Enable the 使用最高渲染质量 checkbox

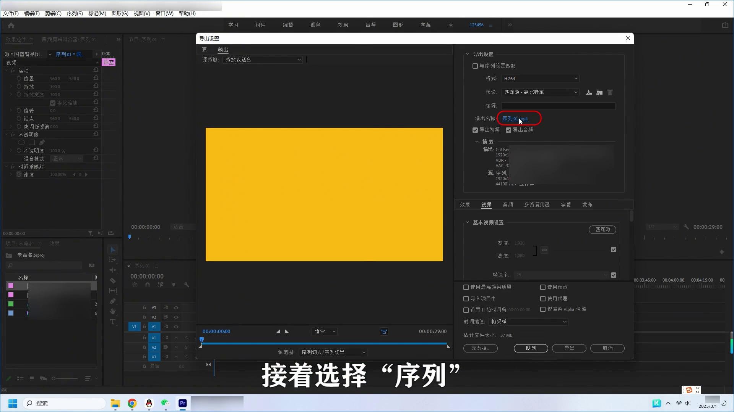466,287
